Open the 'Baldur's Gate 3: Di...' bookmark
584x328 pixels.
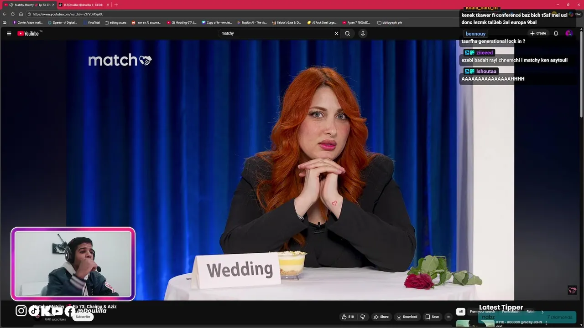point(287,22)
